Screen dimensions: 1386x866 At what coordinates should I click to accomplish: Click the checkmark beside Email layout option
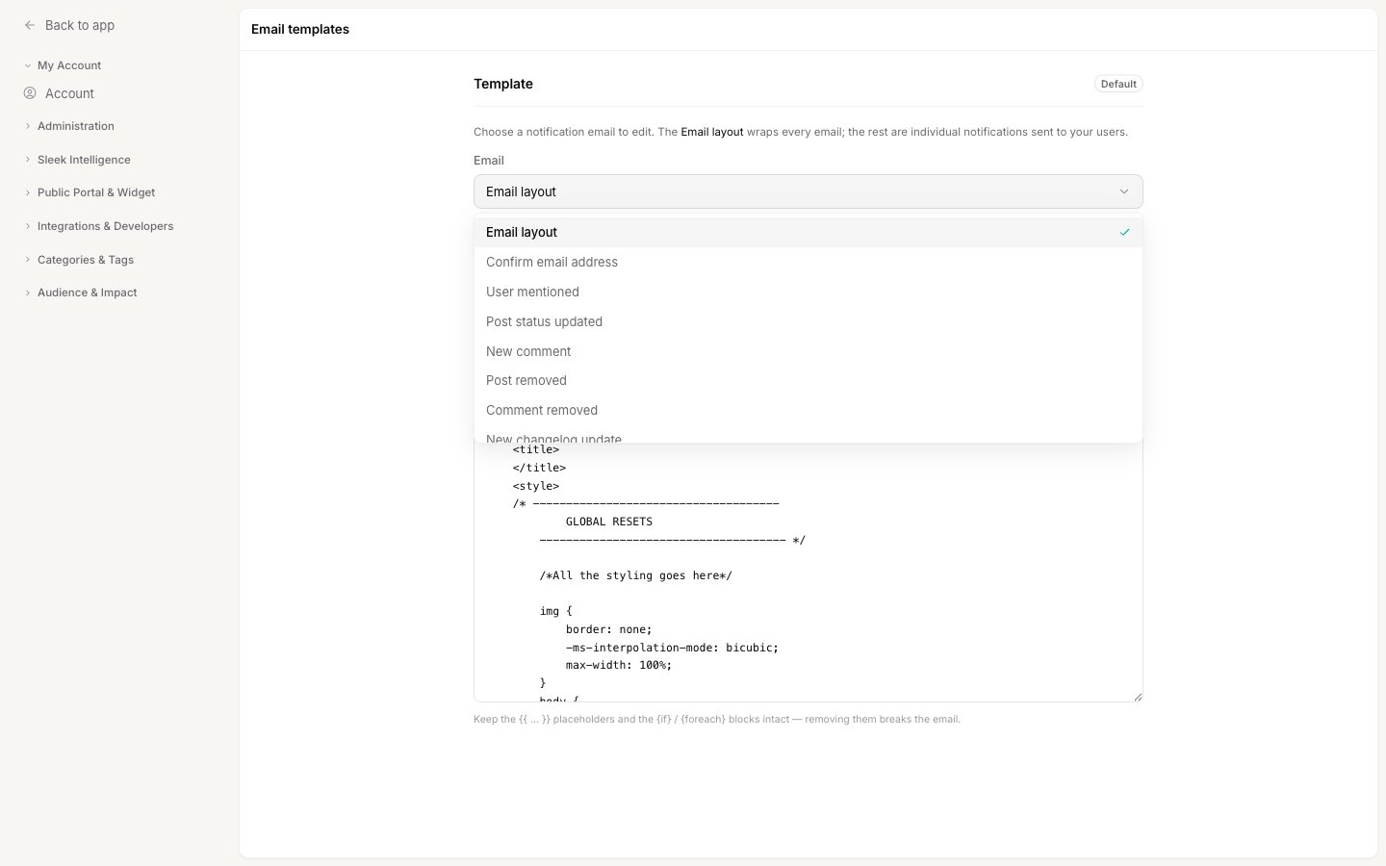tap(1124, 232)
